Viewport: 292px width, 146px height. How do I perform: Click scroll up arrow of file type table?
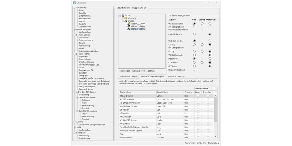[216, 96]
